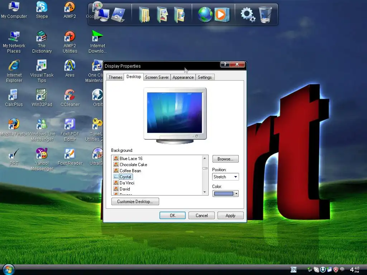
Task: Select Blue Lace 16 background
Action: (131, 158)
